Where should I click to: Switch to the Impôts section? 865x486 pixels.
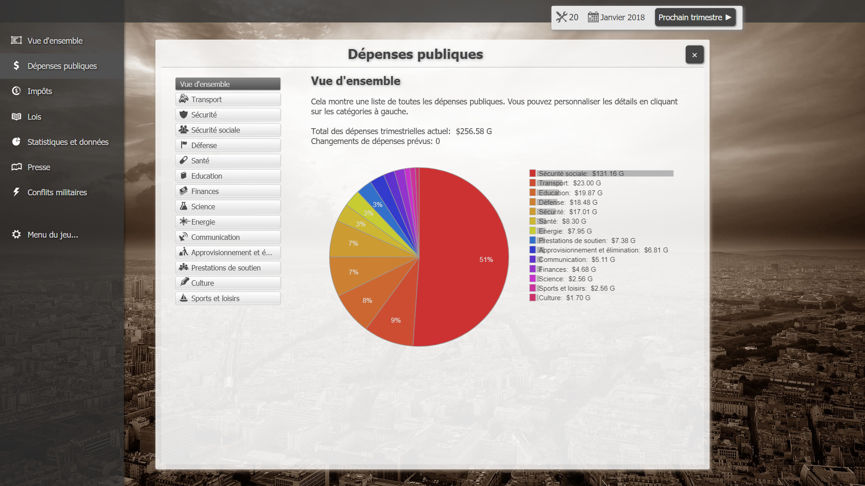tap(40, 91)
